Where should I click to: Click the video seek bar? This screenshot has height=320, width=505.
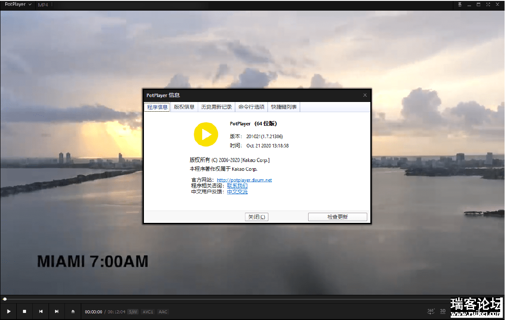click(252, 299)
